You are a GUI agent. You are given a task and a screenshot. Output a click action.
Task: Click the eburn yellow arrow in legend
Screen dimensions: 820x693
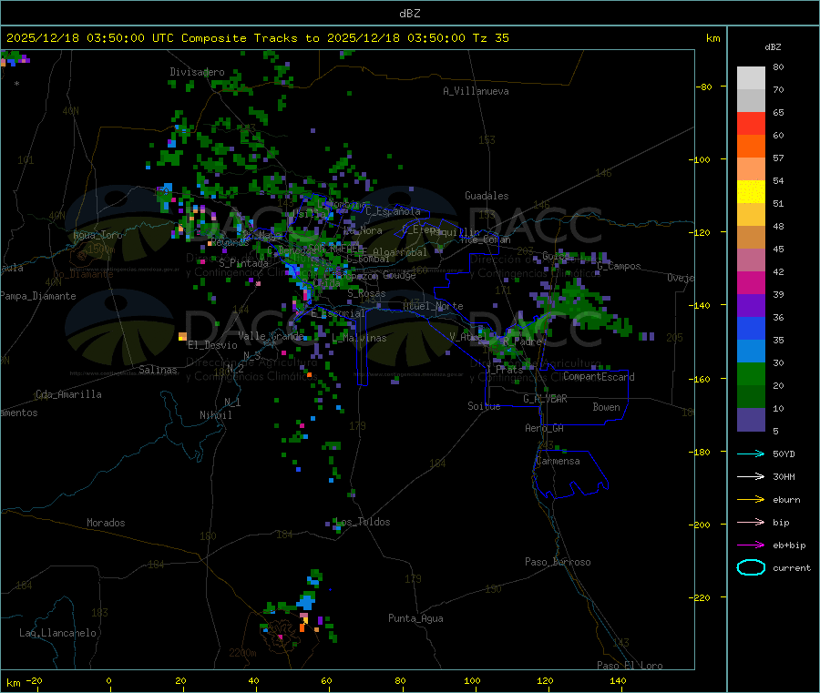click(751, 500)
